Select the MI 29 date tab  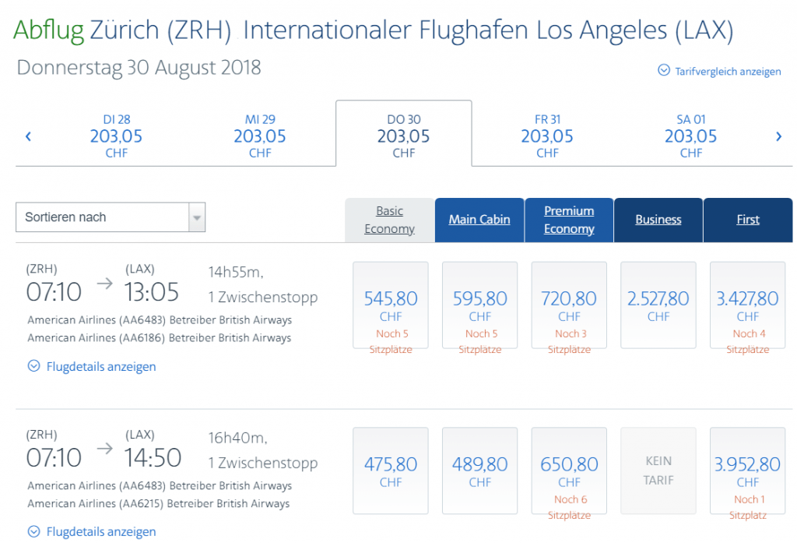[x=260, y=136]
